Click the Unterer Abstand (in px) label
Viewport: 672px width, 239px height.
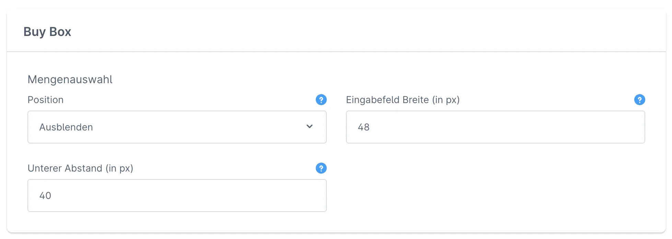click(80, 168)
